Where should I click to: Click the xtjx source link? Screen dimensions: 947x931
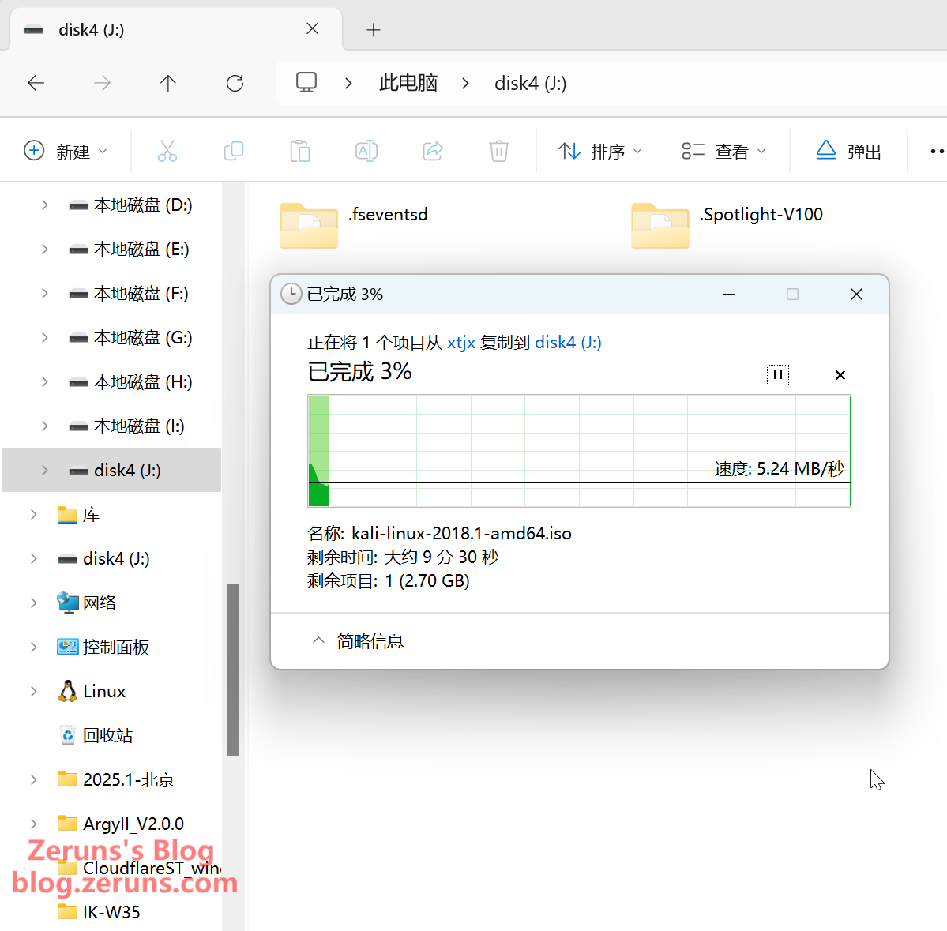point(461,343)
